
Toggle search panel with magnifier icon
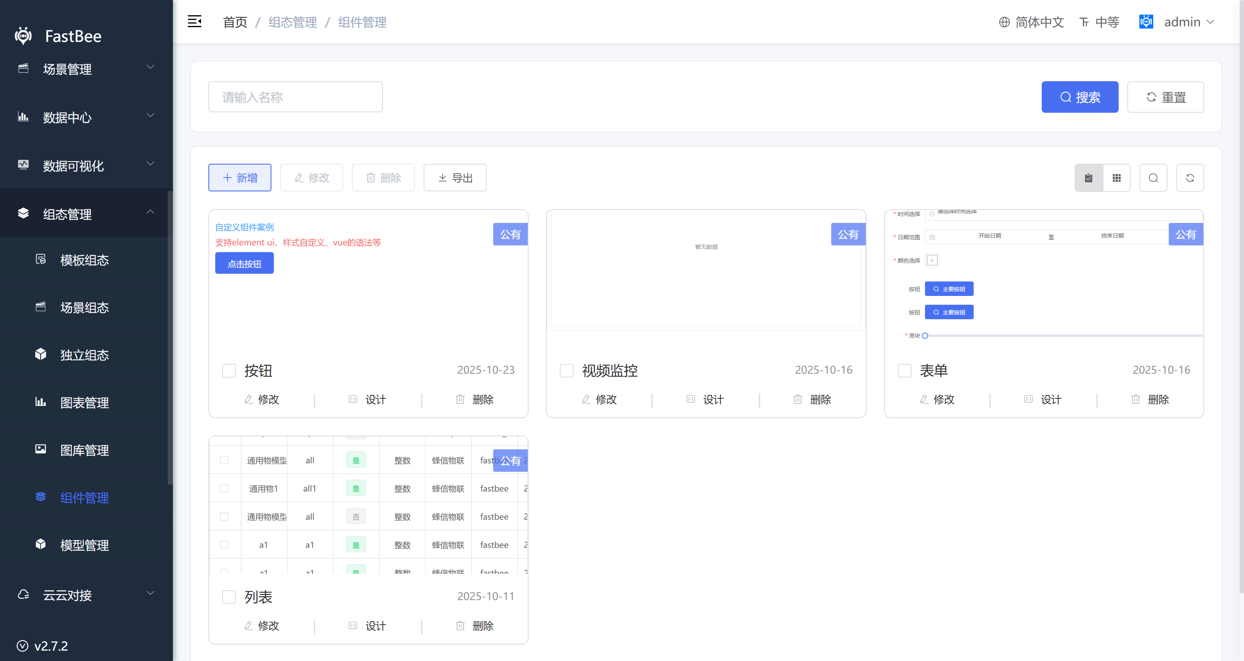pyautogui.click(x=1153, y=178)
